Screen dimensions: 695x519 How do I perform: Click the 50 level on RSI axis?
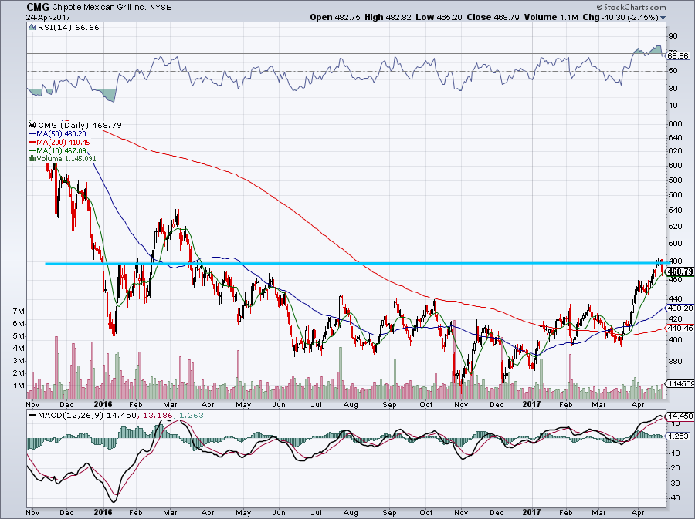[x=673, y=71]
